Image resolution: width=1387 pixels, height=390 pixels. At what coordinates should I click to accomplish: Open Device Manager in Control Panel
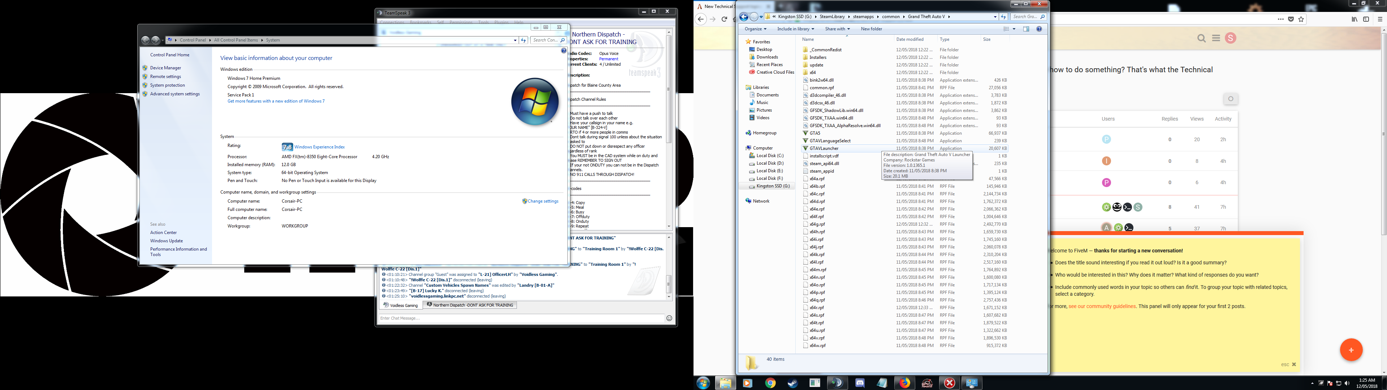point(165,68)
